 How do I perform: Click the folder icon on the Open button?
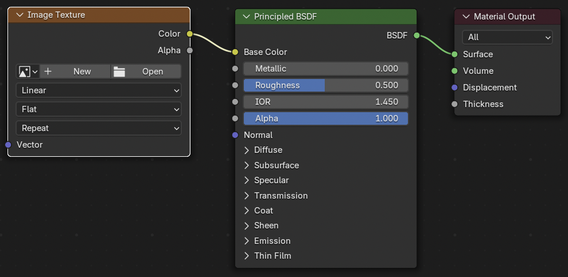[x=119, y=72]
